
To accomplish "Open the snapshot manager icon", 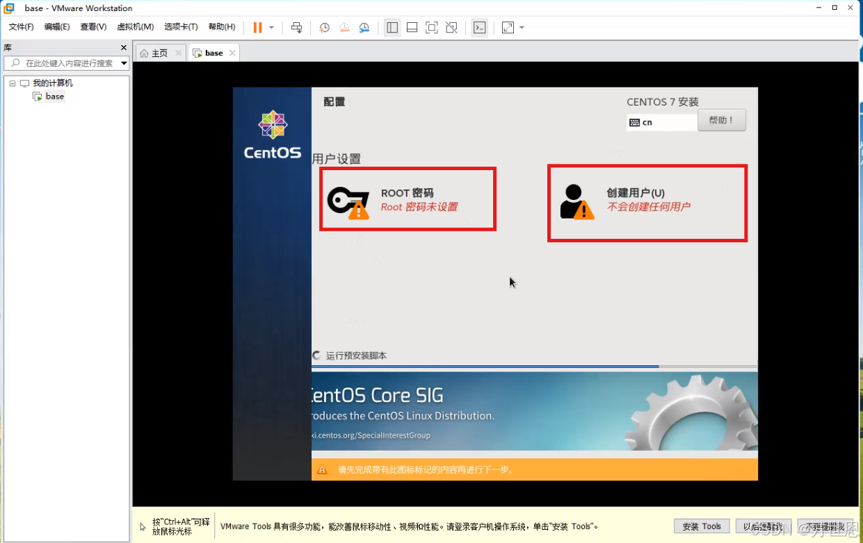I will (364, 28).
